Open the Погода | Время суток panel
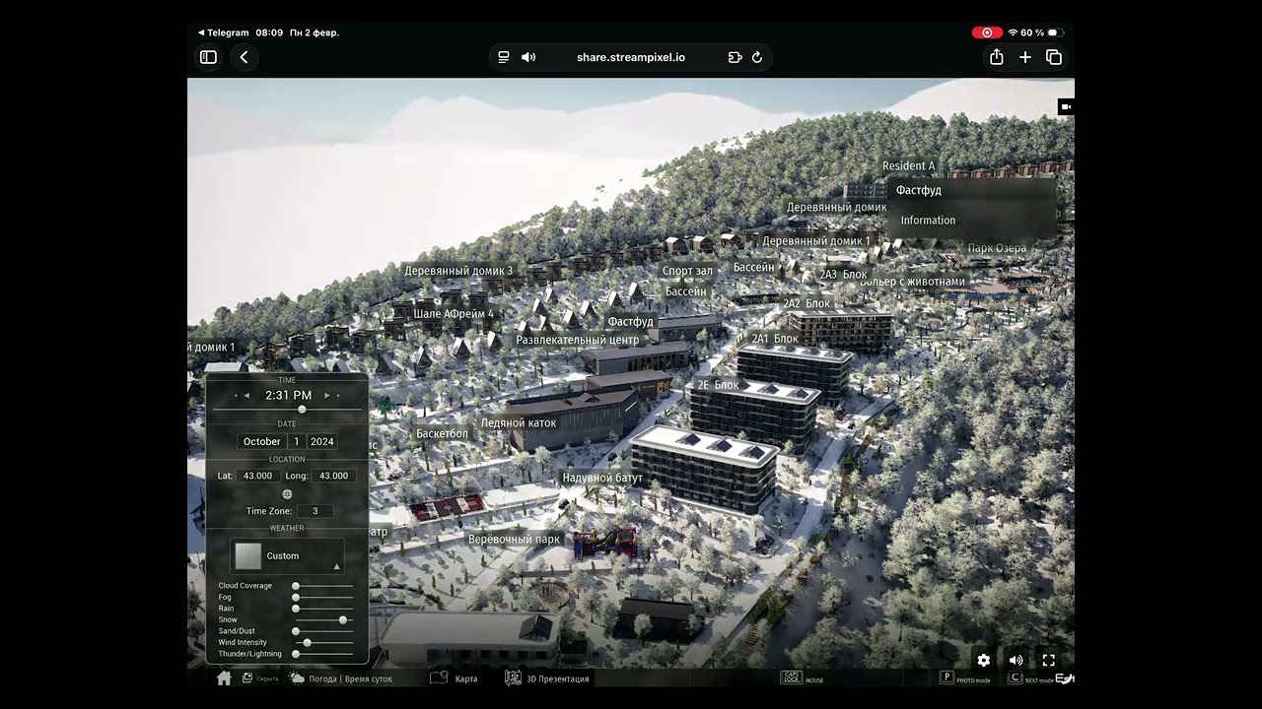This screenshot has height=709, width=1262. pyautogui.click(x=340, y=678)
